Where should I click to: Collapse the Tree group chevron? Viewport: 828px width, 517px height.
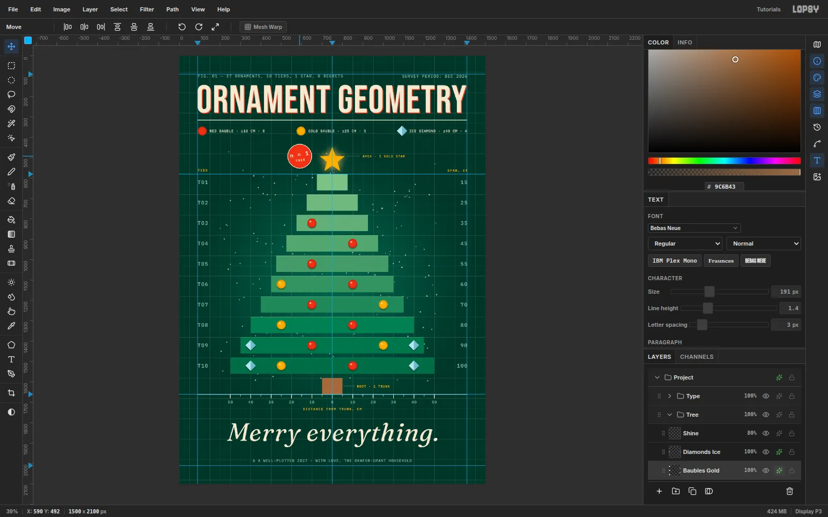pos(670,415)
